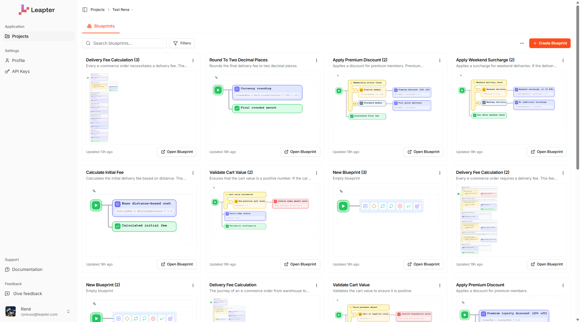Open kebab menu on Delivery Fee Calculation (3)
The height and width of the screenshot is (322, 580).
193,60
